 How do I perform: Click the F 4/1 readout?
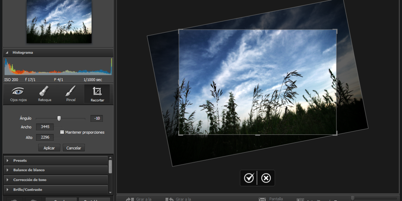point(59,80)
